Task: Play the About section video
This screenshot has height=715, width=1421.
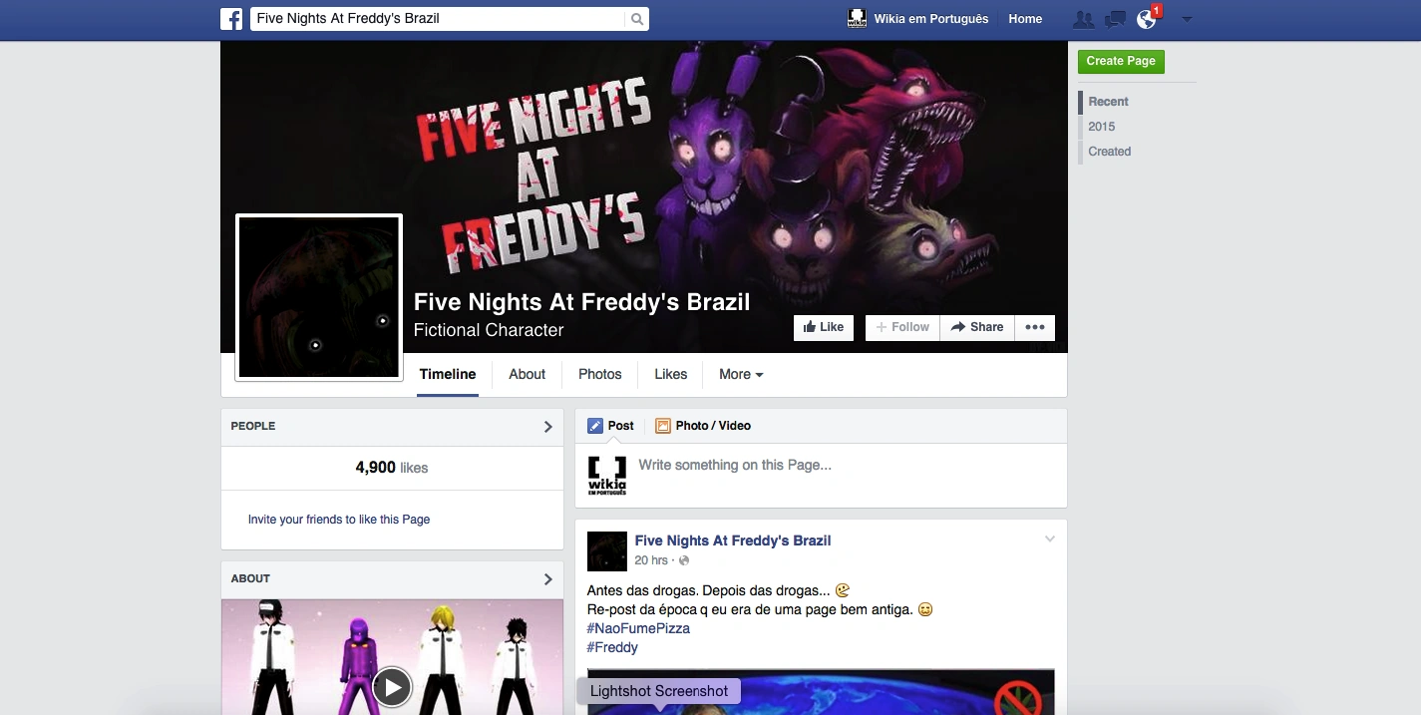Action: click(x=392, y=687)
